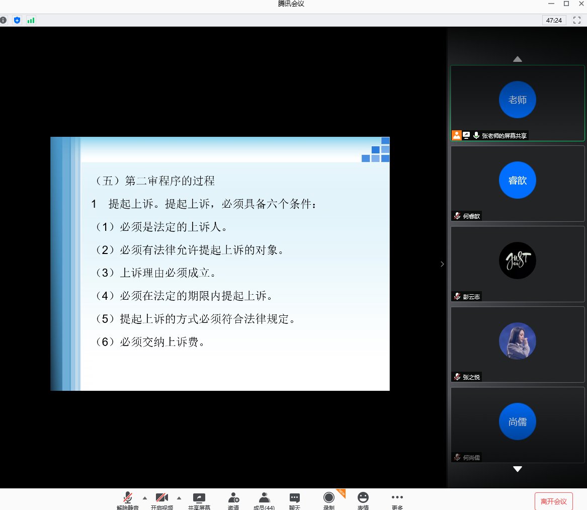Leave the meeting via 离开会议 button
The height and width of the screenshot is (510, 587).
(554, 501)
